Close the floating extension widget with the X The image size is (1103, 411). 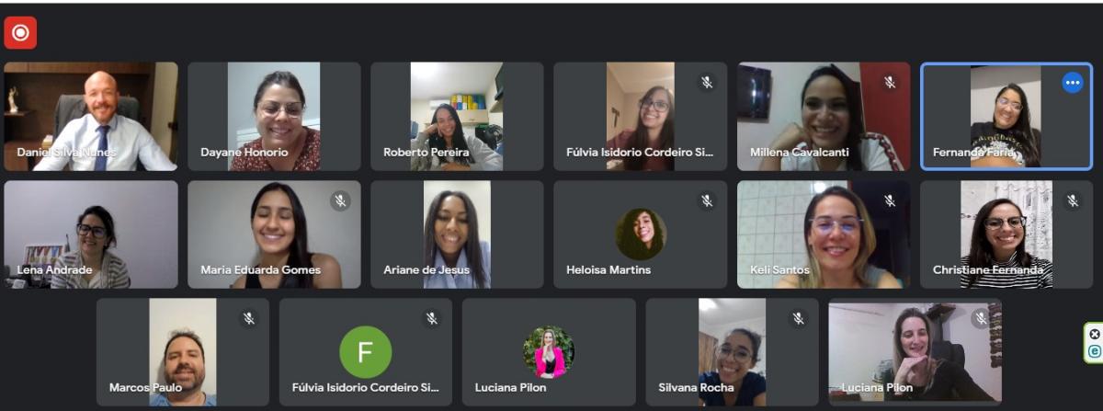[x=1094, y=334]
